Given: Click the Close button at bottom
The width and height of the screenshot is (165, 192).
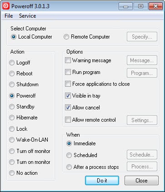Looking at the screenshot, I should coord(141,180).
